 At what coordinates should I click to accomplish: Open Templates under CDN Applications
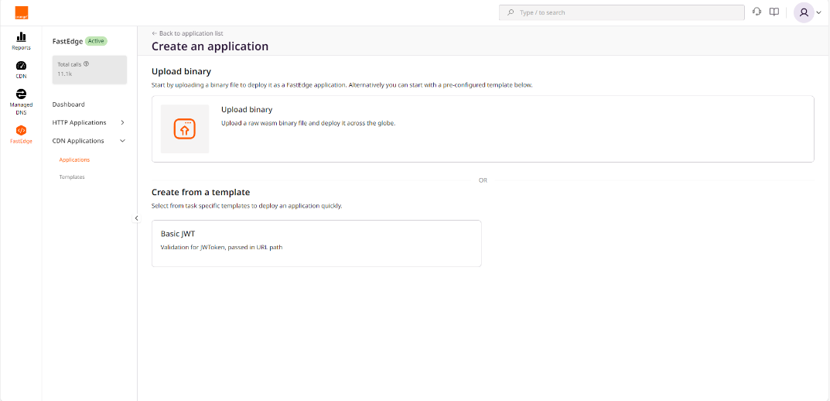[72, 177]
